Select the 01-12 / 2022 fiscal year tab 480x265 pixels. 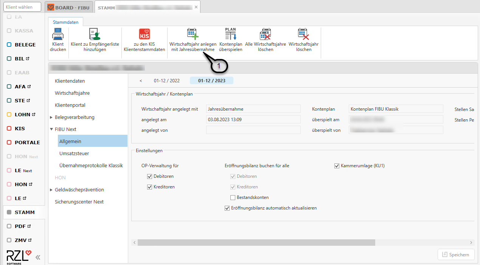point(166,80)
